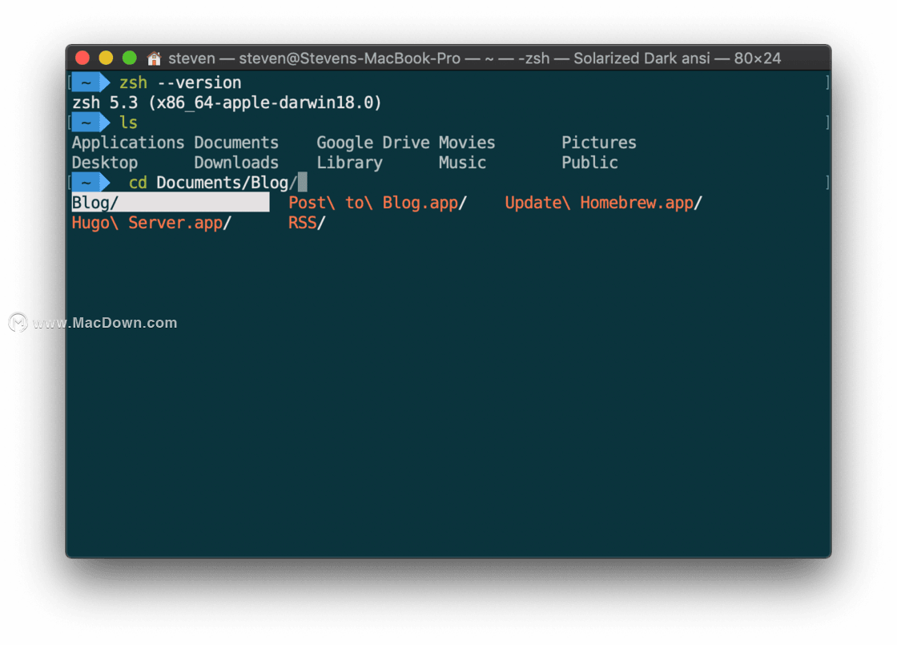
Task: Click the 'zsh --version' command text
Action: click(x=180, y=83)
